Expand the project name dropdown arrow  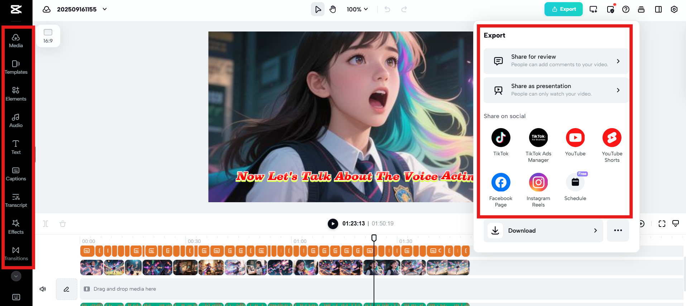click(x=105, y=9)
